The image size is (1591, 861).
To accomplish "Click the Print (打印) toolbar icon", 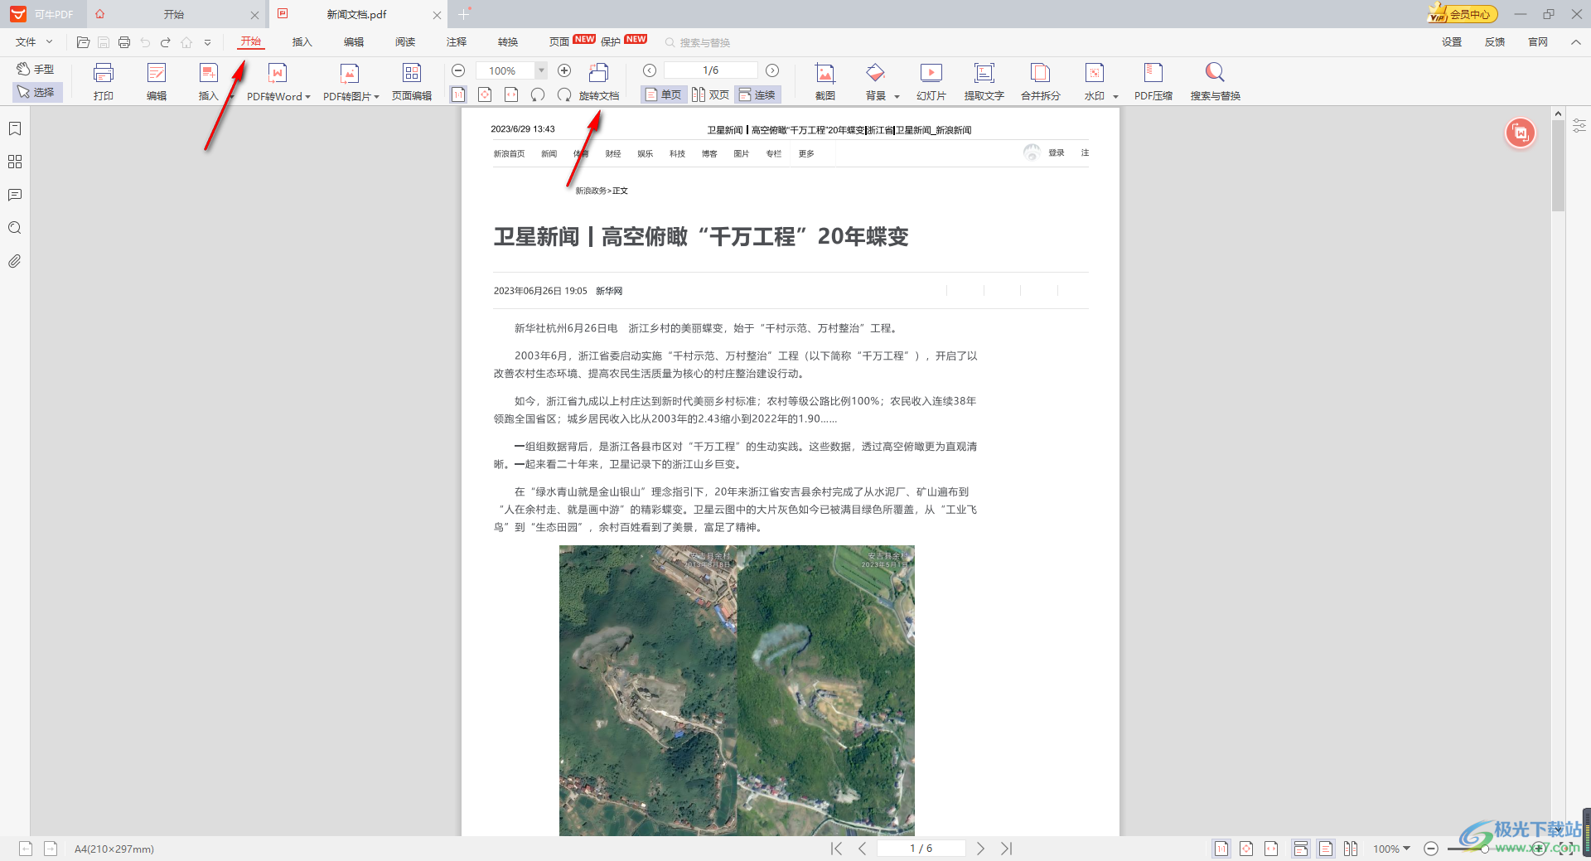I will click(x=104, y=82).
